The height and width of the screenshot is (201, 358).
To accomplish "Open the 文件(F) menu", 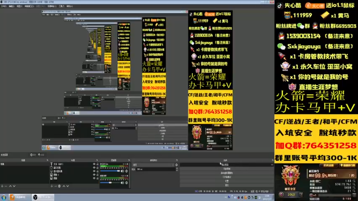I will pyautogui.click(x=4, y=6).
